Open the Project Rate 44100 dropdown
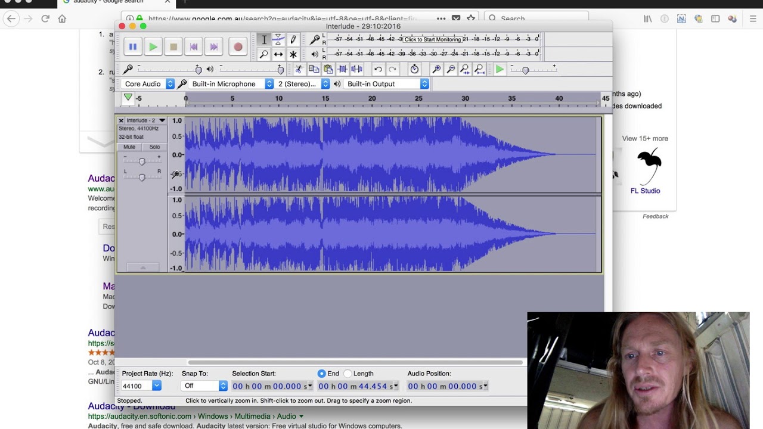Screen dimensions: 763x429 141,386
